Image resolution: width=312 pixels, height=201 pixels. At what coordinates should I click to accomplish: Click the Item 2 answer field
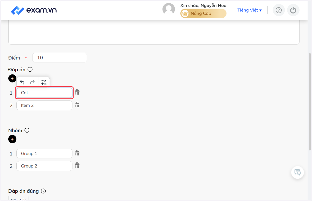(x=44, y=105)
